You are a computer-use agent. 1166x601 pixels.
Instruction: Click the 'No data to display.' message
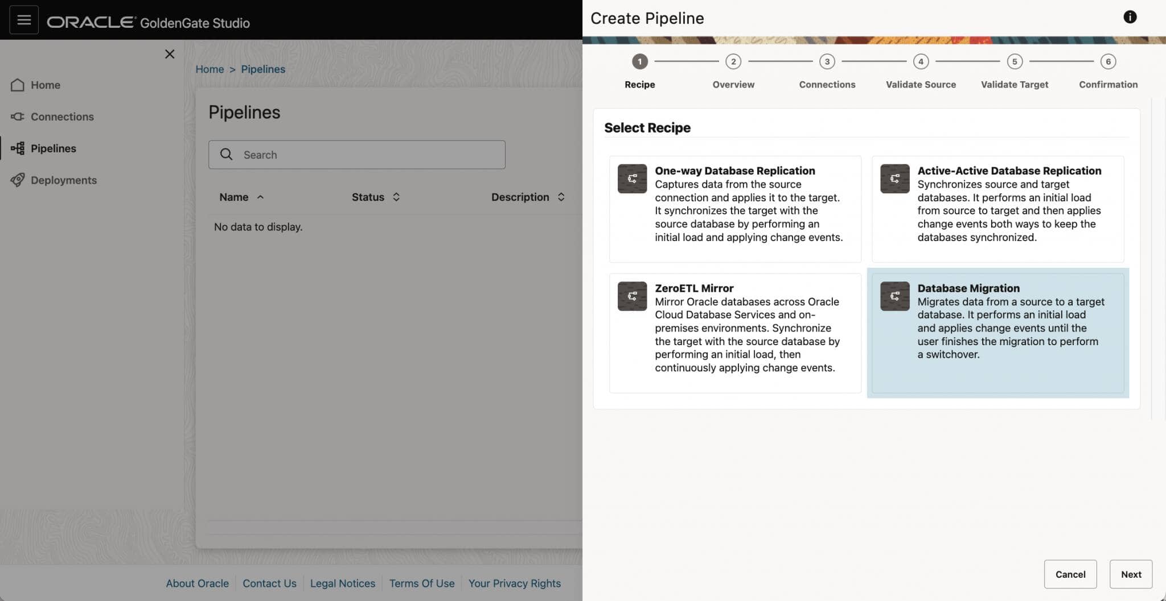pos(258,227)
